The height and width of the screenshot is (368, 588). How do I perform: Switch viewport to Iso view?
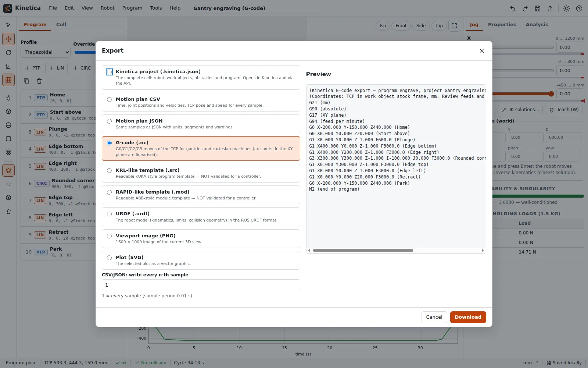(x=383, y=26)
